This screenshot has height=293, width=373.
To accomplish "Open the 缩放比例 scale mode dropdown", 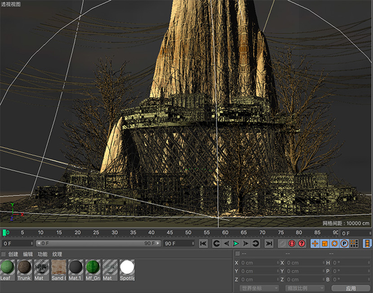I will [x=304, y=288].
